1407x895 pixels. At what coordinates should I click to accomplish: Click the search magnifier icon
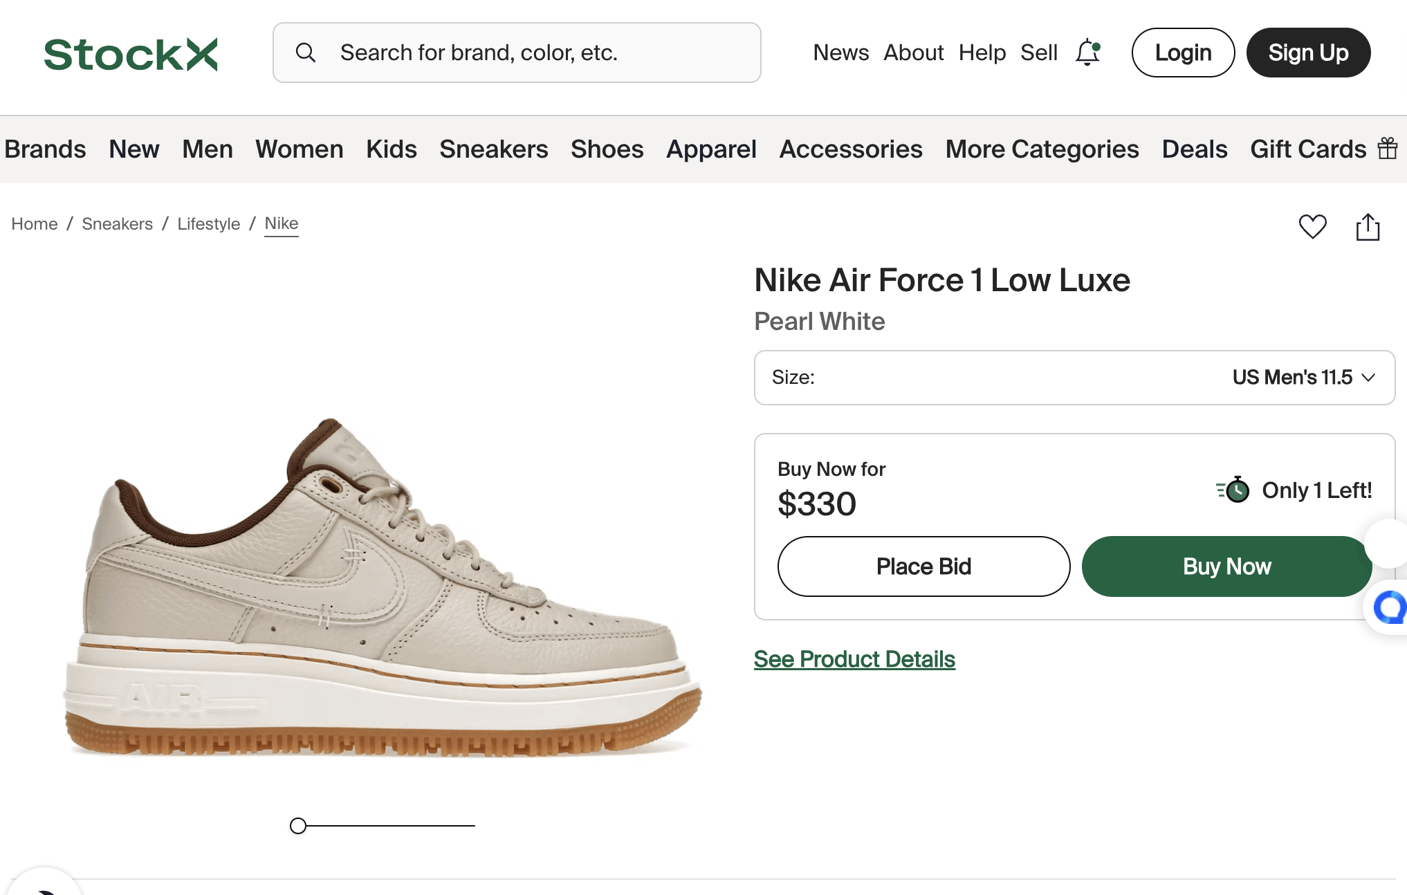pyautogui.click(x=306, y=53)
